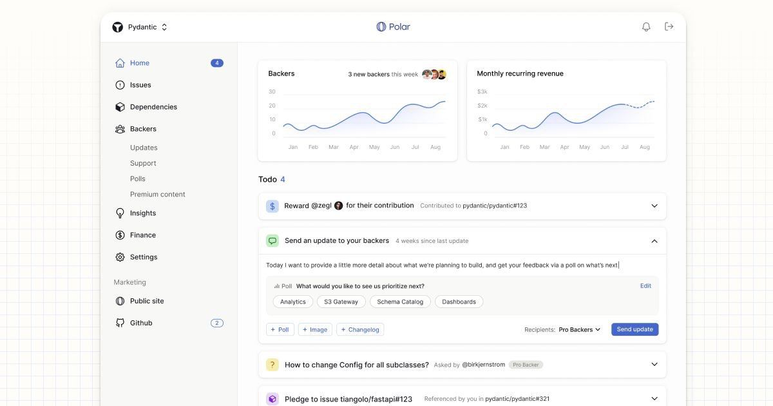The image size is (773, 406).
Task: Click the Poll bar chart icon
Action: coord(276,286)
